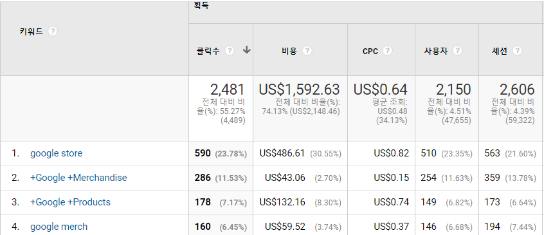Viewport: 544px width, 235px height.
Task: Click the 키워드 column header
Action: pos(32,32)
